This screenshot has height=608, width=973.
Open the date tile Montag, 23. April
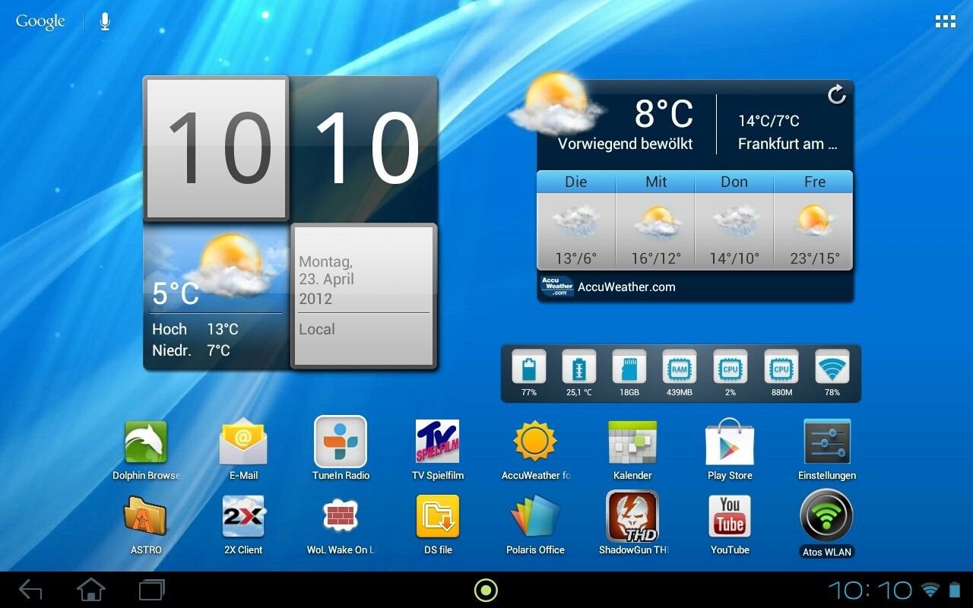pos(364,296)
